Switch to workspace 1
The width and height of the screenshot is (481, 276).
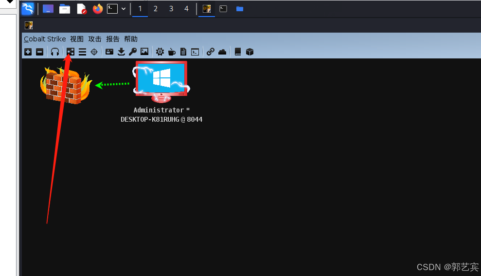[x=140, y=9]
